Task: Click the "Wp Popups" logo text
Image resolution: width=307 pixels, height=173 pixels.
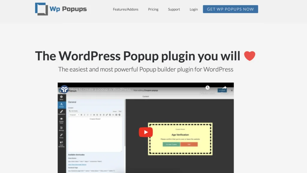Action: [x=68, y=9]
